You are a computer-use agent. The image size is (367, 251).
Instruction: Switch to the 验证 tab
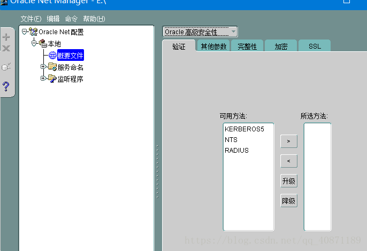point(179,46)
